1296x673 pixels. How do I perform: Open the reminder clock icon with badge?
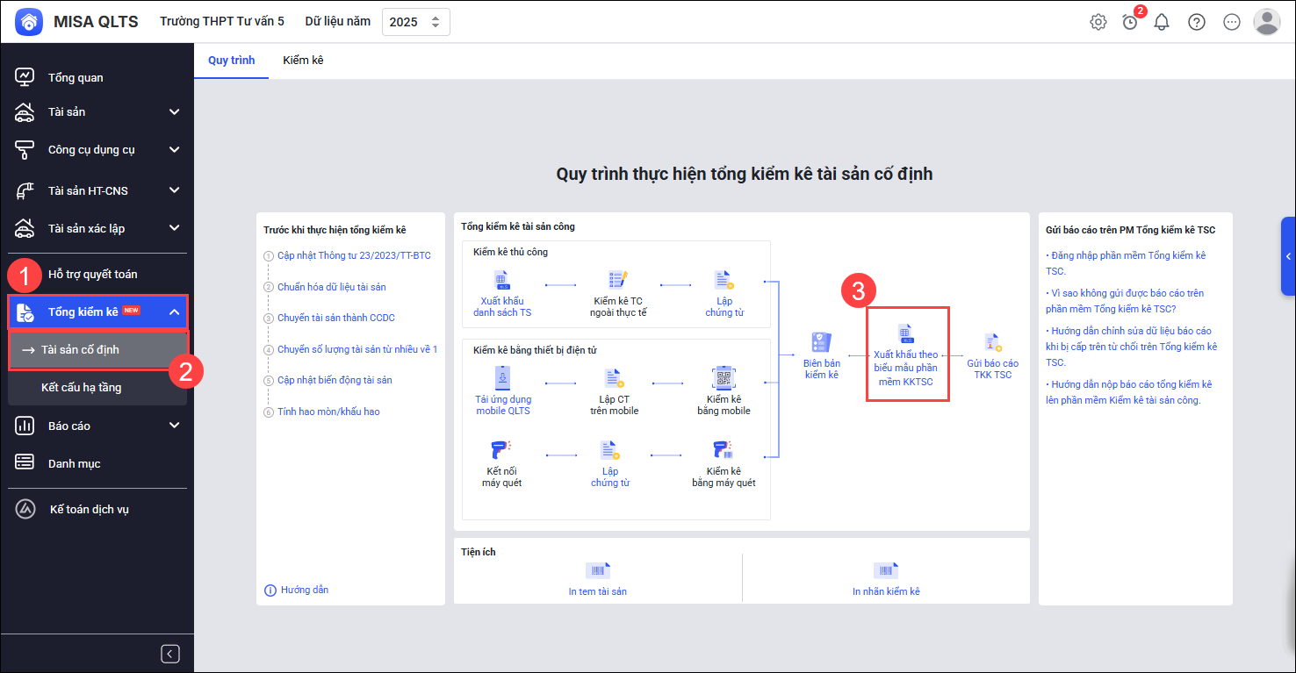click(1130, 22)
